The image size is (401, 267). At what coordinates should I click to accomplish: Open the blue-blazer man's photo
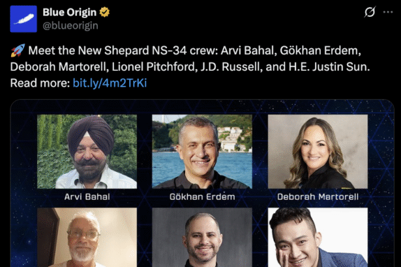point(318,237)
